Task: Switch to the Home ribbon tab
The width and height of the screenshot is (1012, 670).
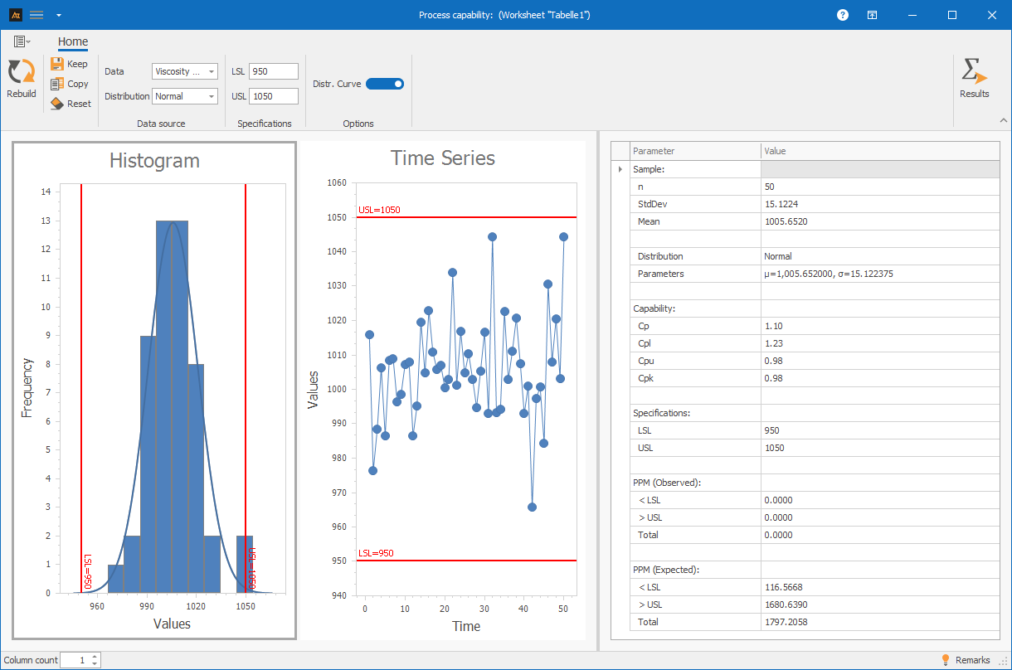Action: pos(72,41)
